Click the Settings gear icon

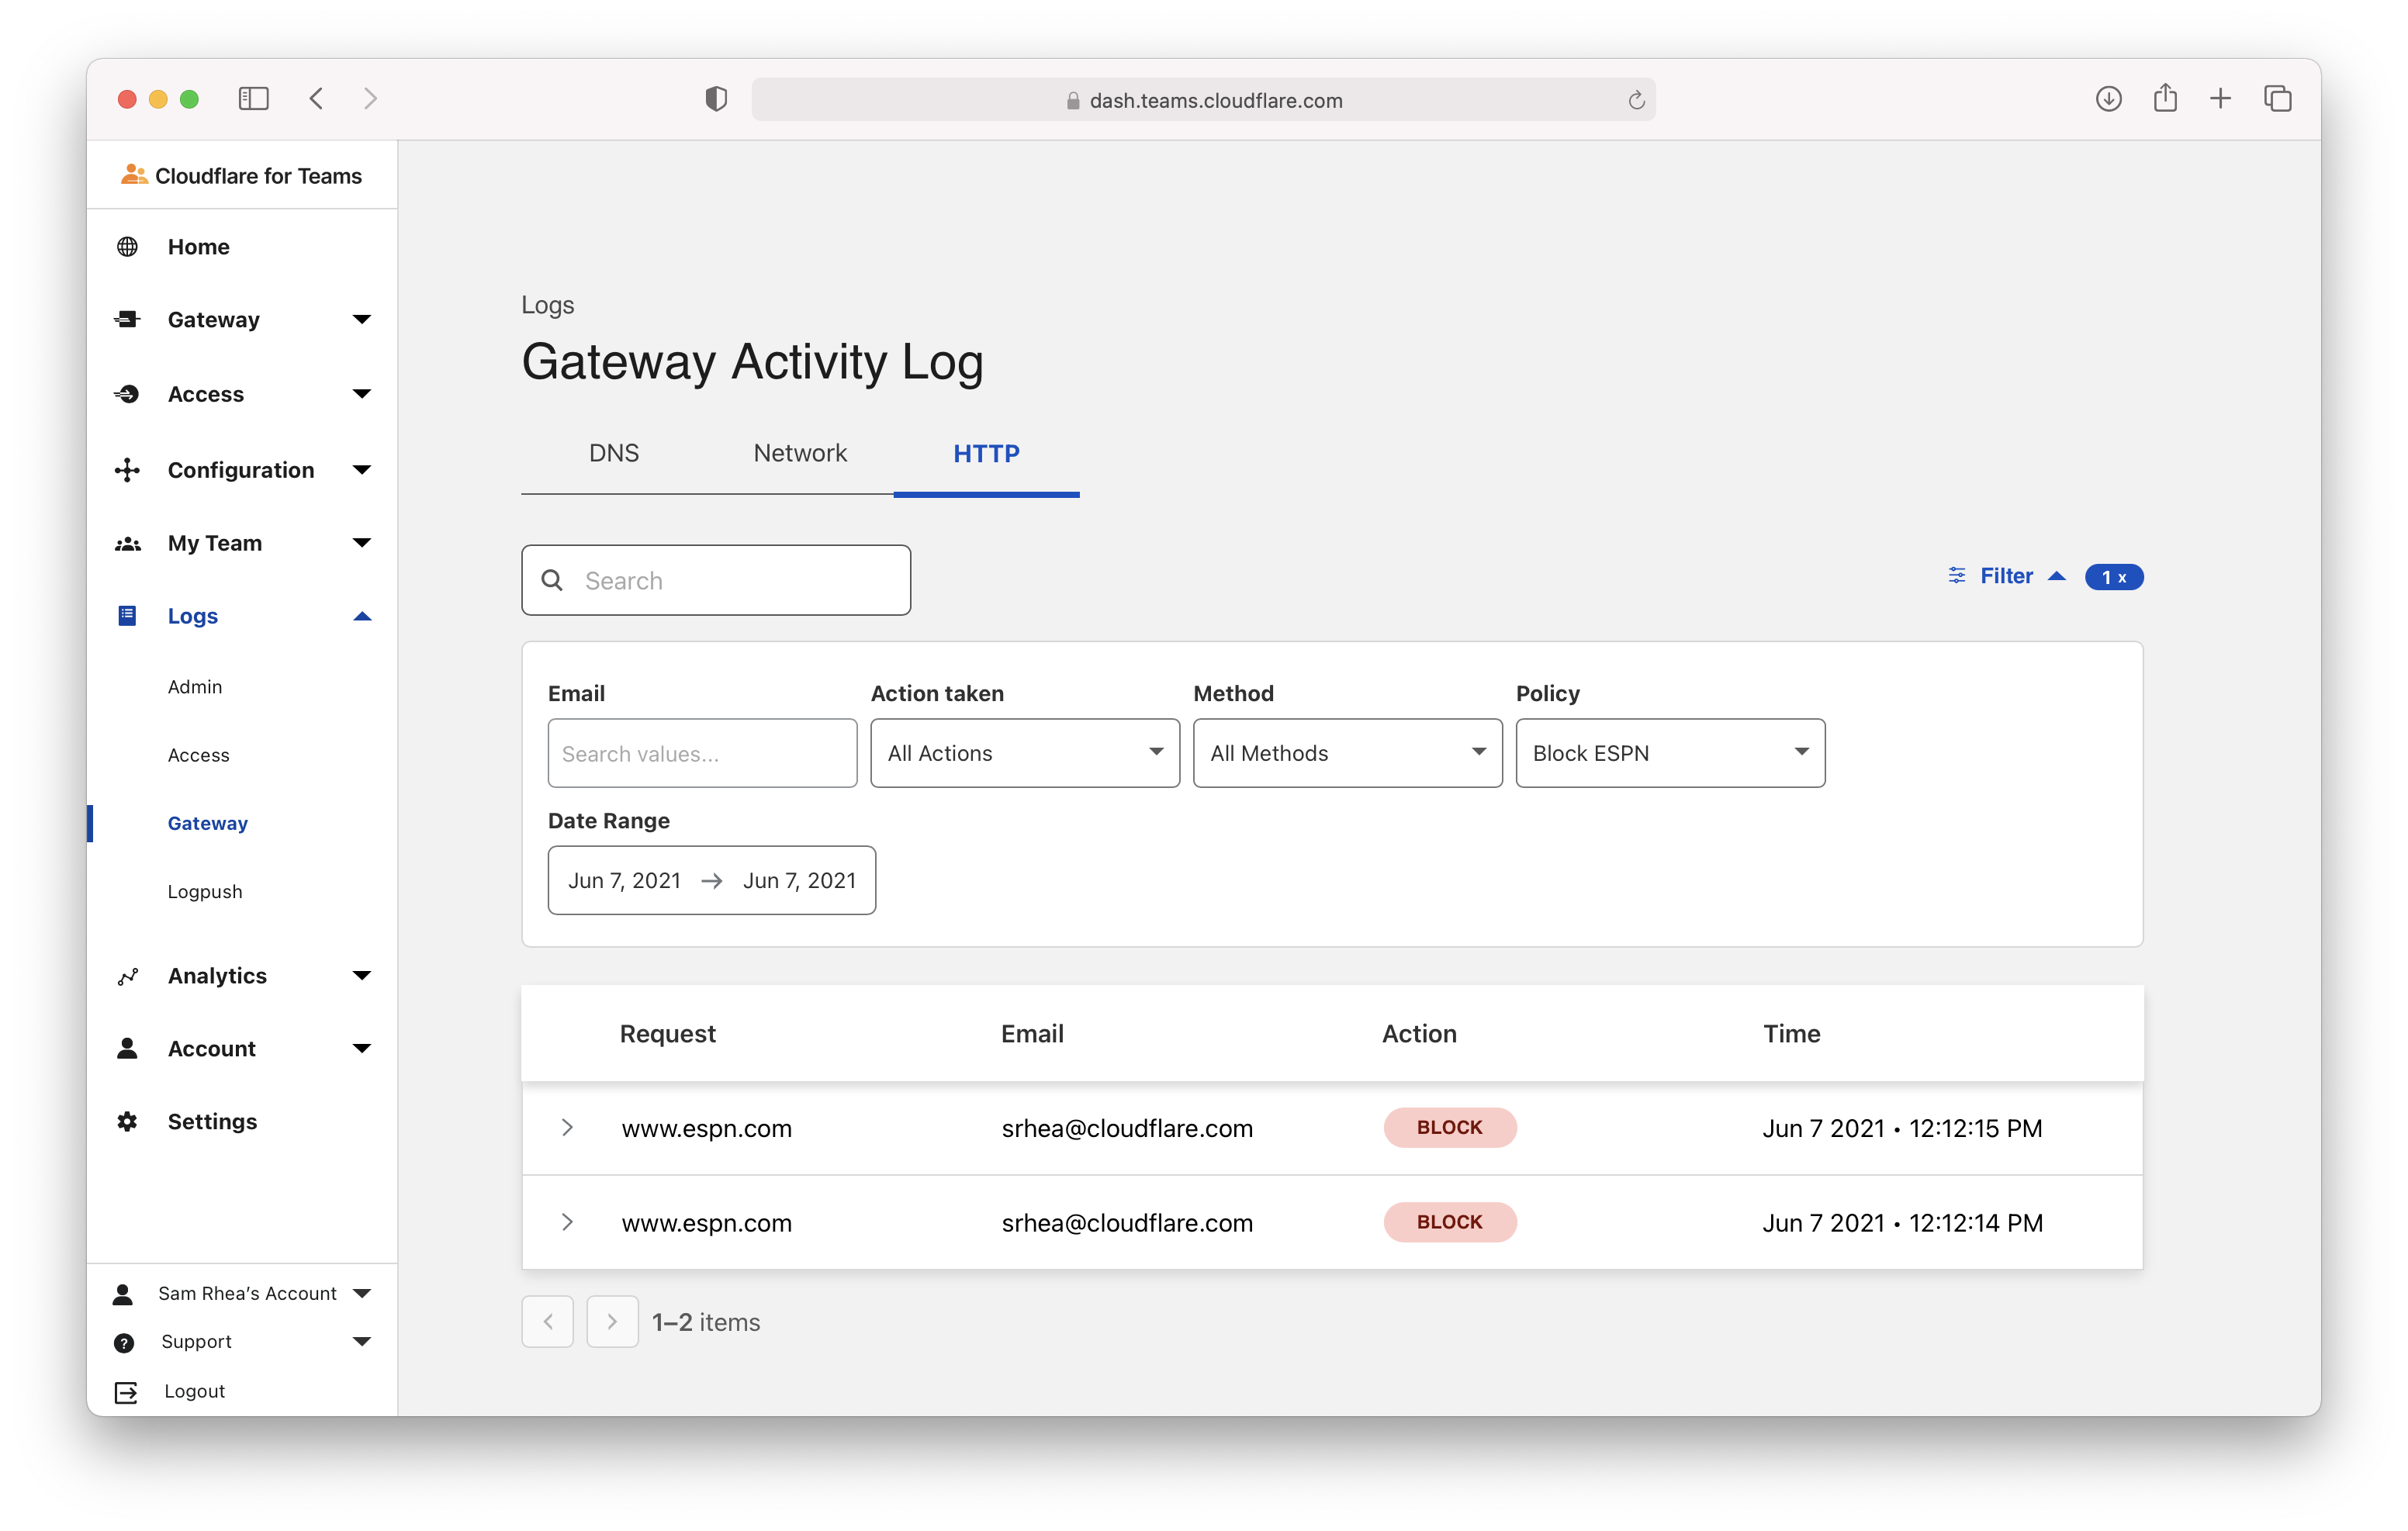click(x=127, y=1121)
